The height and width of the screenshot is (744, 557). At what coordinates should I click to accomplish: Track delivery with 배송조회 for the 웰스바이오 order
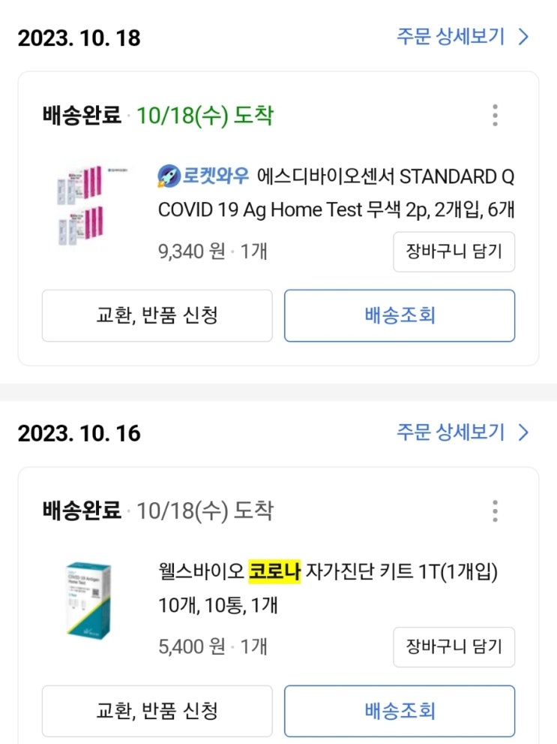pyautogui.click(x=399, y=710)
